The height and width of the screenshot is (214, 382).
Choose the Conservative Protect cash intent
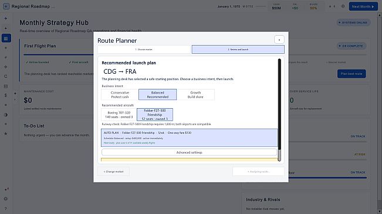120,95
